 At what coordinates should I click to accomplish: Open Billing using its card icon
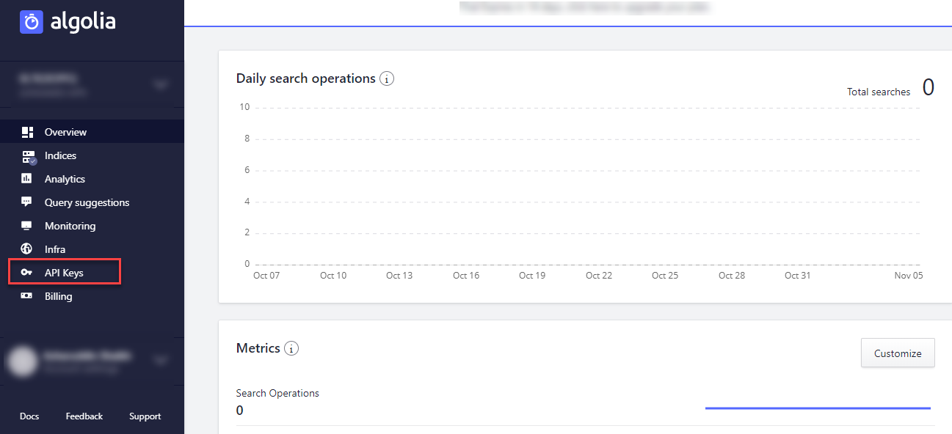(x=28, y=295)
